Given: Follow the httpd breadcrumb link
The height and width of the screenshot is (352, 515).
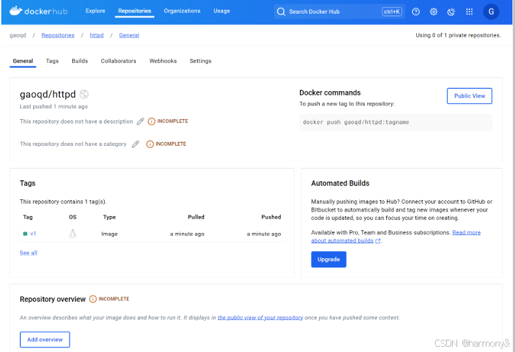Looking at the screenshot, I should coord(96,35).
